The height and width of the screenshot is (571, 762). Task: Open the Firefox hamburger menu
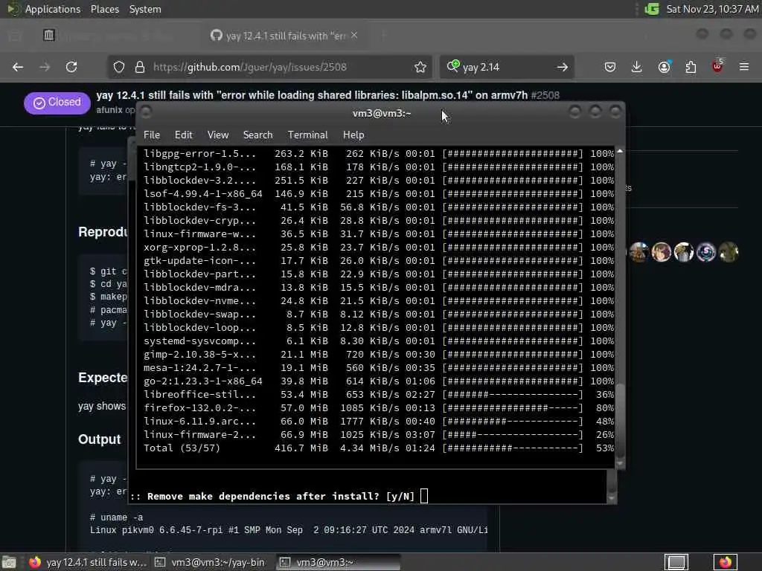[744, 67]
